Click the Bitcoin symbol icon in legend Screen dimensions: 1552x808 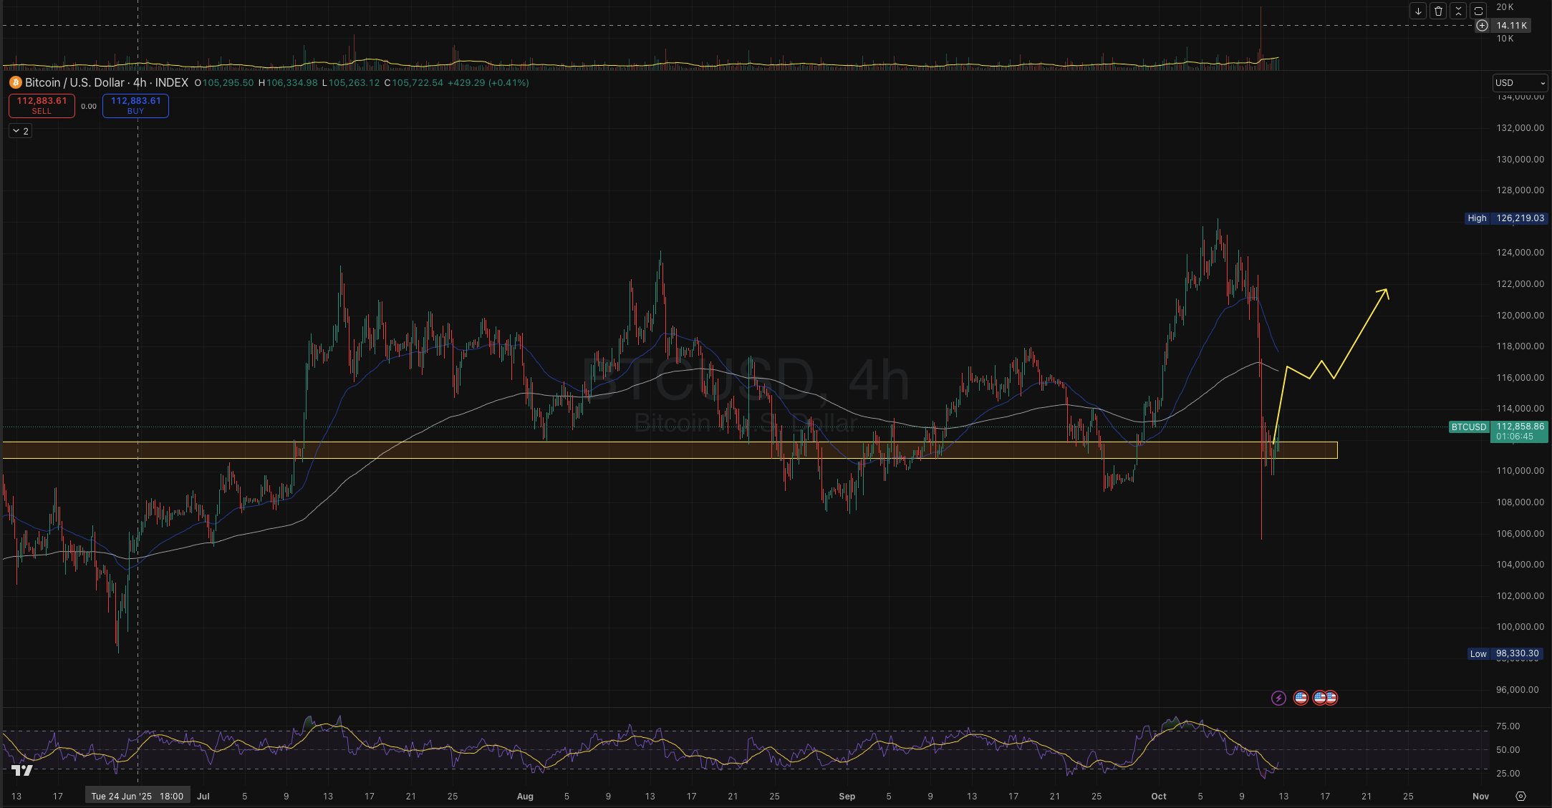pos(16,83)
